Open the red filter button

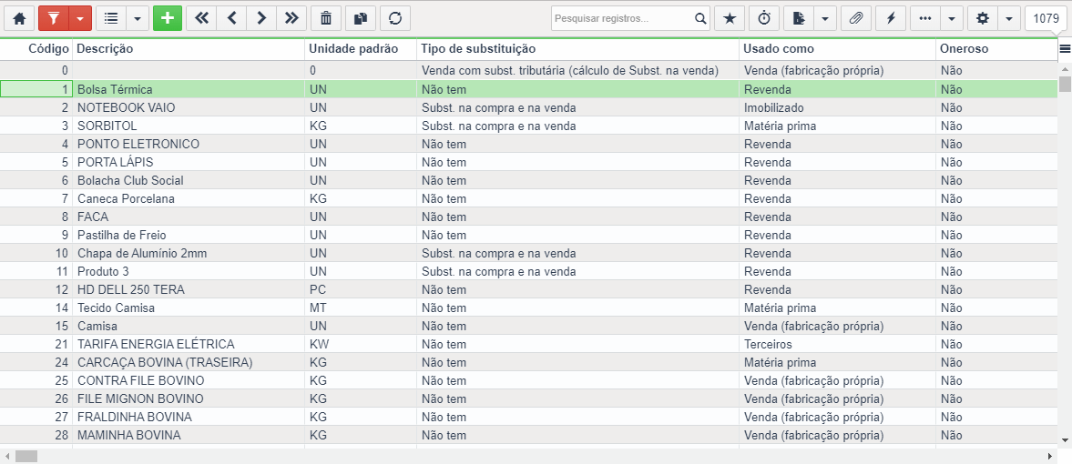(x=54, y=19)
